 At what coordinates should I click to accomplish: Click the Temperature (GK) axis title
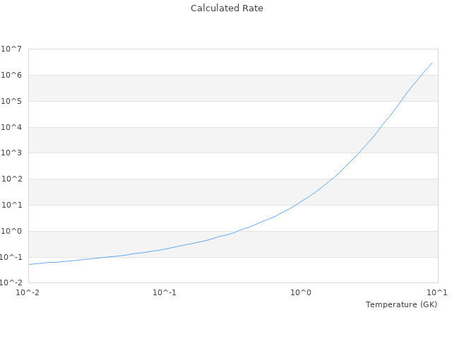point(401,304)
